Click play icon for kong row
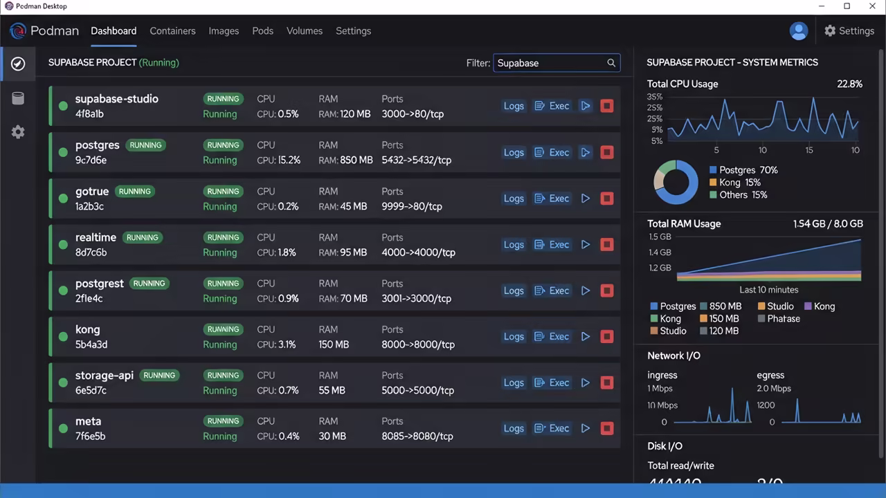This screenshot has height=498, width=886. [x=586, y=336]
